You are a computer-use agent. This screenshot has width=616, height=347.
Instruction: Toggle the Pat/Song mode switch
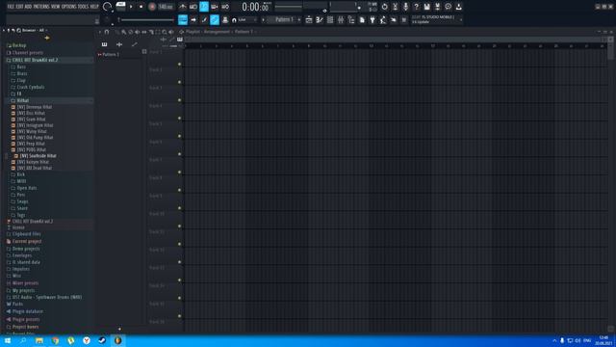coord(120,7)
